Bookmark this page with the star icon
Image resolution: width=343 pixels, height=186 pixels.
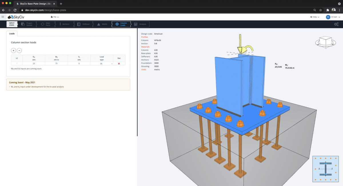[x=320, y=10]
